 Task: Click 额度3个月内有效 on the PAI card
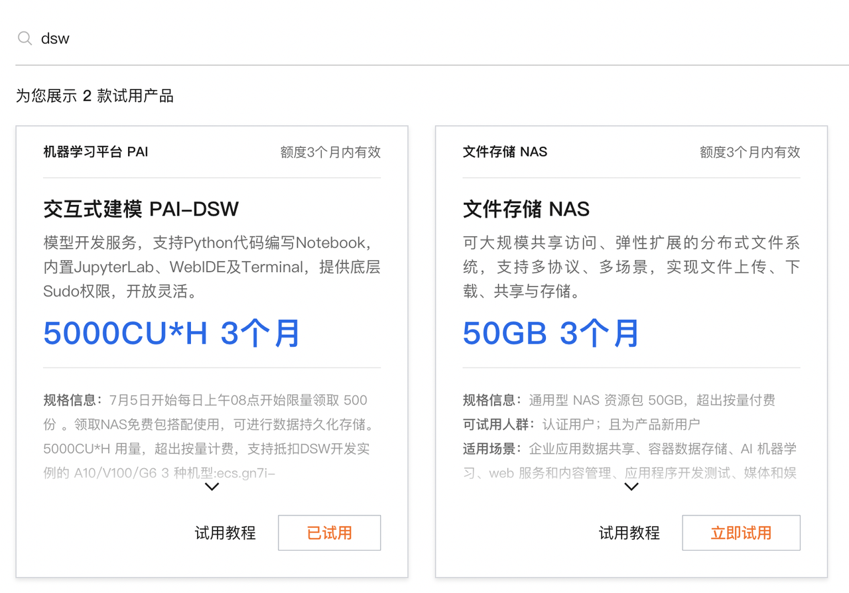pos(330,152)
